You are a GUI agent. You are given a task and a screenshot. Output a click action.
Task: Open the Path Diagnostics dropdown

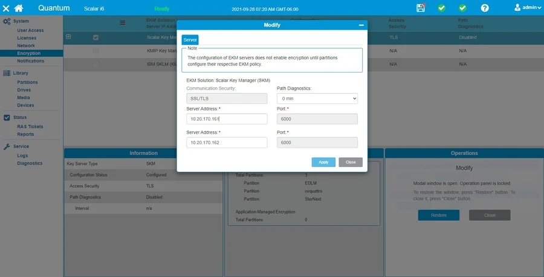click(x=317, y=99)
